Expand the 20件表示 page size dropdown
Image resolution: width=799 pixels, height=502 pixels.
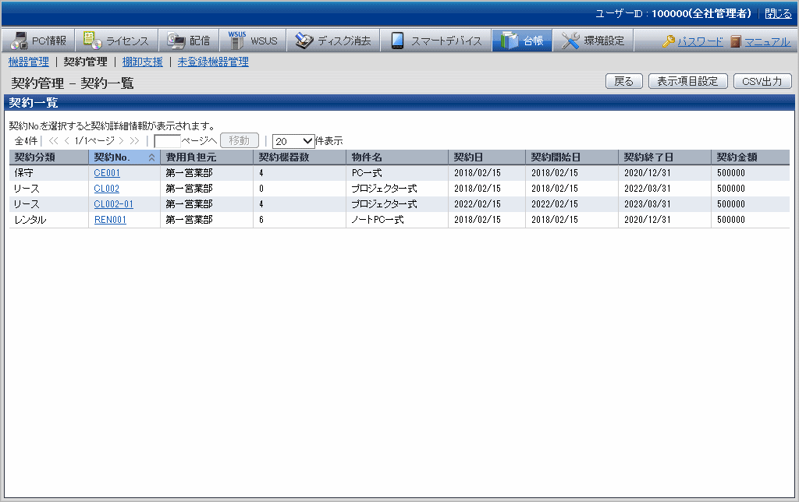[x=293, y=141]
